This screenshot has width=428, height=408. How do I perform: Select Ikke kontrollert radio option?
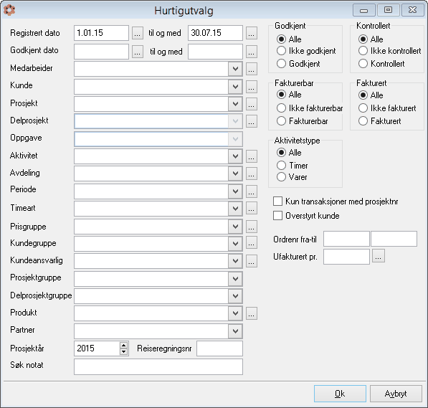[x=390, y=51]
